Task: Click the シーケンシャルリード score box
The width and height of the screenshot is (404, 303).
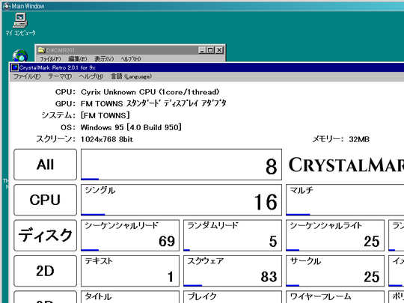Action: [x=130, y=235]
